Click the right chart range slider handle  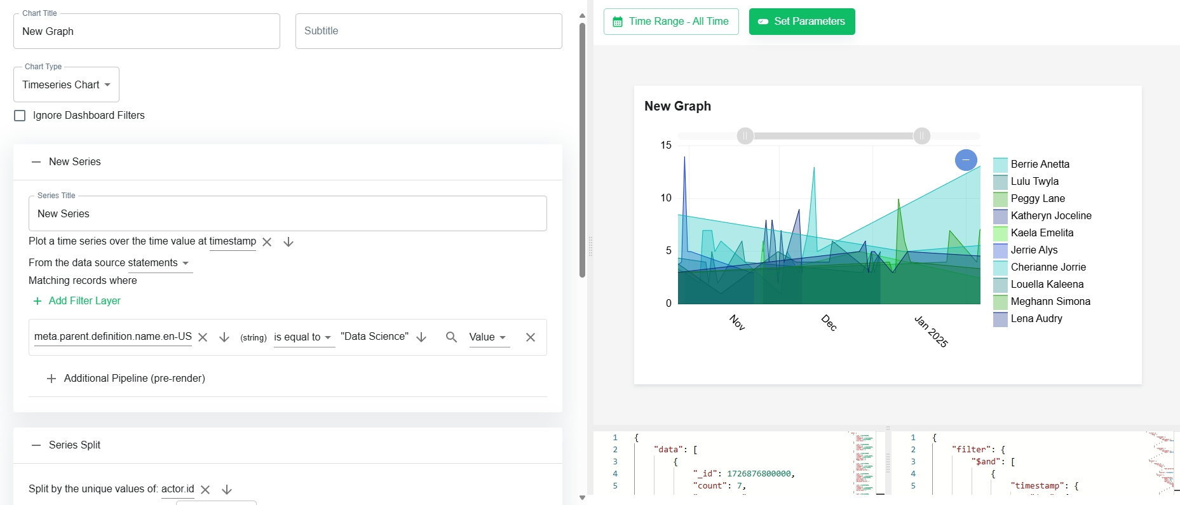(x=922, y=136)
